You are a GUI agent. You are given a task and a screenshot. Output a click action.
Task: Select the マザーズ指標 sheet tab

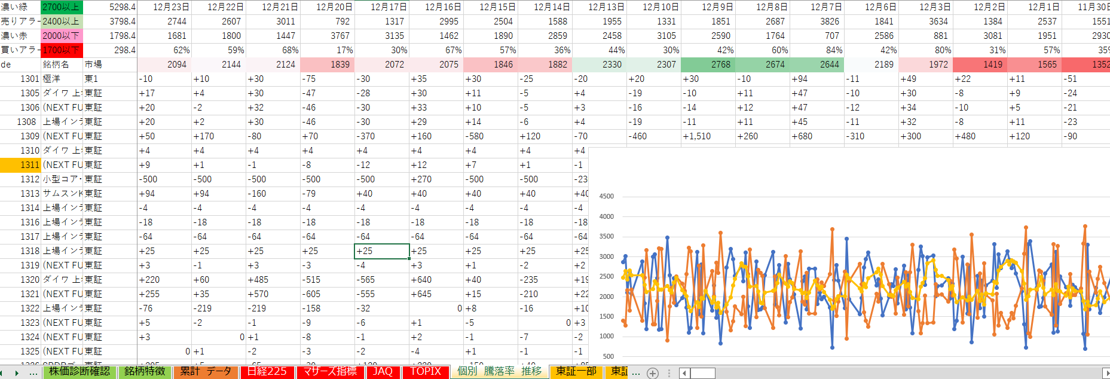330,372
